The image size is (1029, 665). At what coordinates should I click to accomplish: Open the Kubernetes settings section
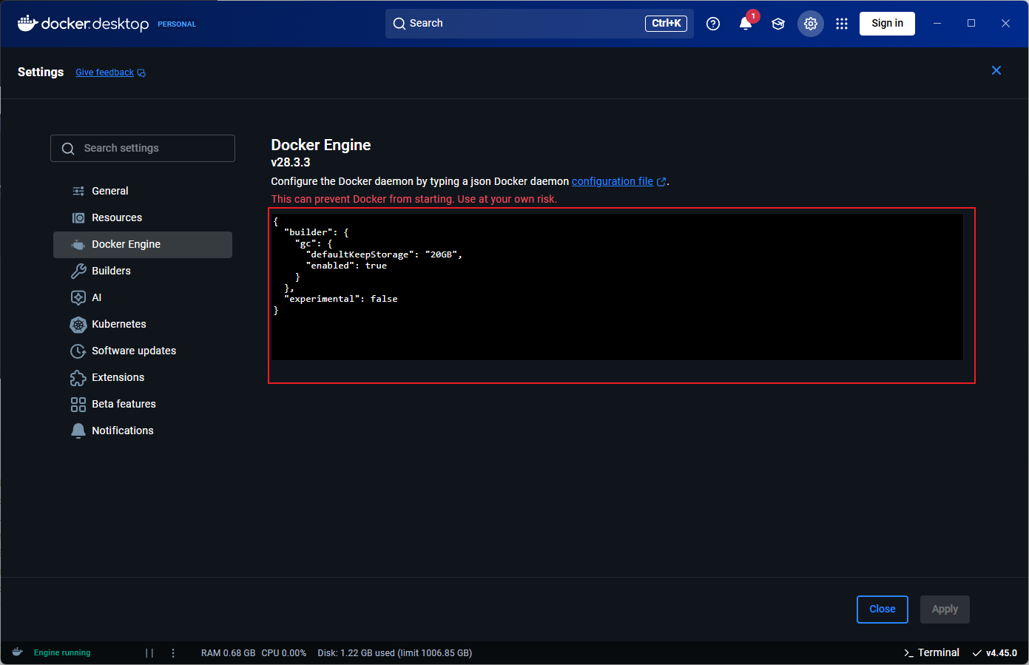coord(116,324)
